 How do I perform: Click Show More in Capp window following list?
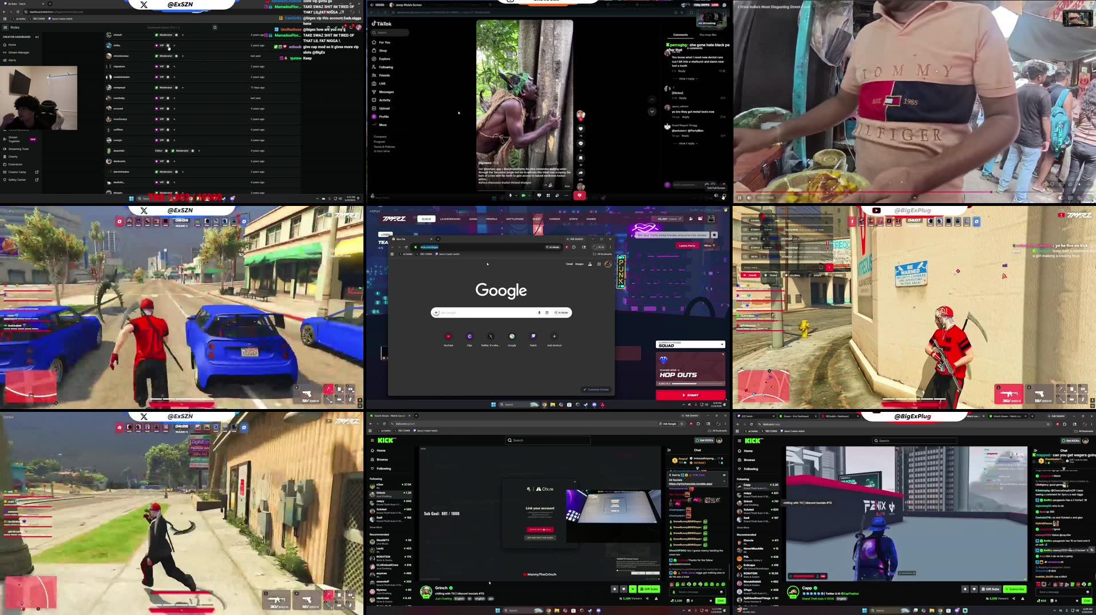(x=743, y=527)
